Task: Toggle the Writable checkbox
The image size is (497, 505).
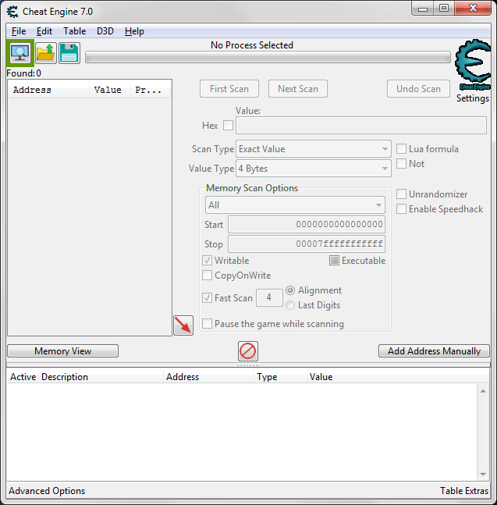Action: click(x=207, y=260)
